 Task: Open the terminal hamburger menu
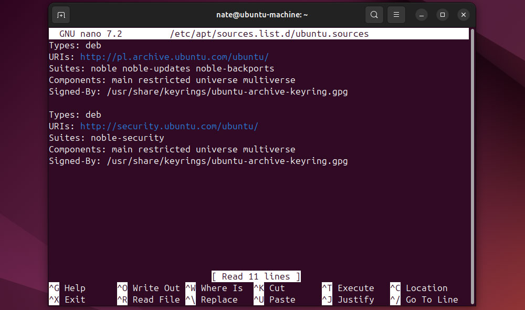pyautogui.click(x=396, y=15)
